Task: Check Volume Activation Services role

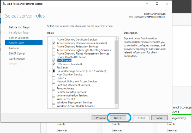Action: (x=54, y=95)
